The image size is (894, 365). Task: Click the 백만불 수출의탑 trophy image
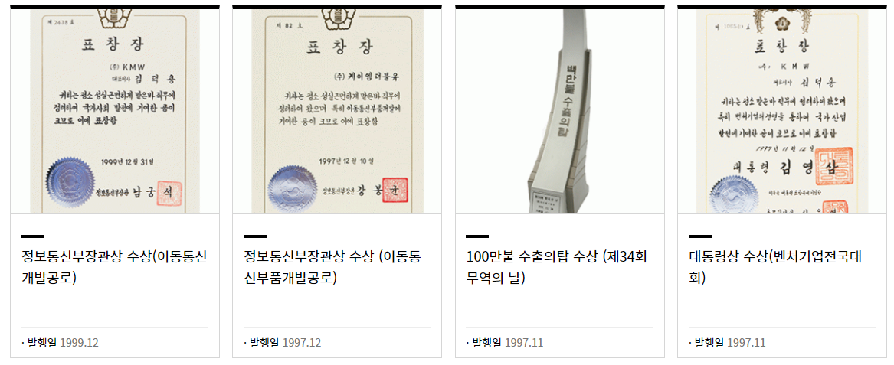pyautogui.click(x=559, y=111)
